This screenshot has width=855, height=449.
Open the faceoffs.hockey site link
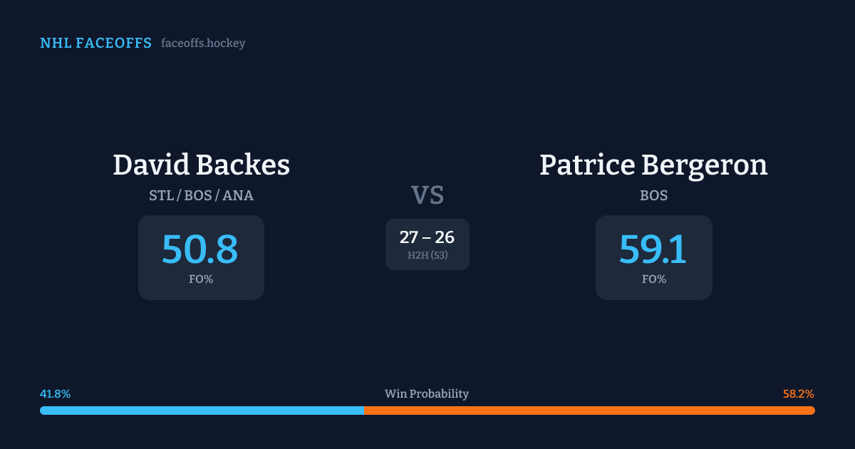point(203,43)
